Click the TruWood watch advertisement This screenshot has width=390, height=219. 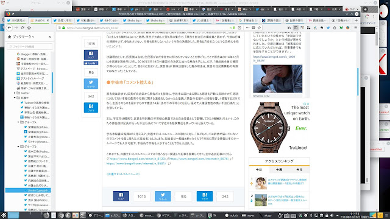[x=280, y=127]
